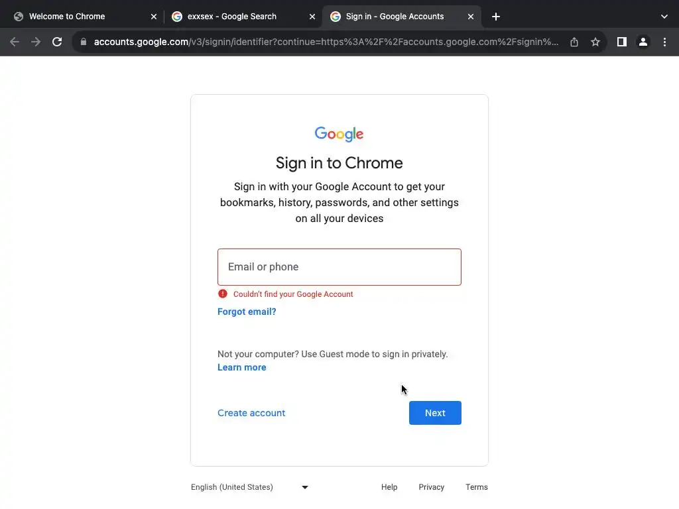Click the Create account link
679x509 pixels.
[x=251, y=413]
